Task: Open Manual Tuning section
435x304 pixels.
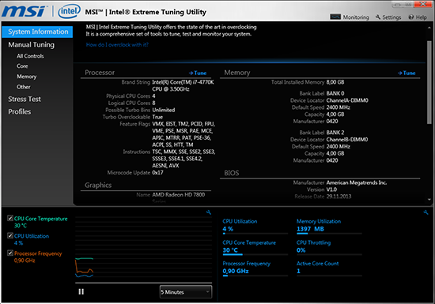Action: click(x=31, y=44)
